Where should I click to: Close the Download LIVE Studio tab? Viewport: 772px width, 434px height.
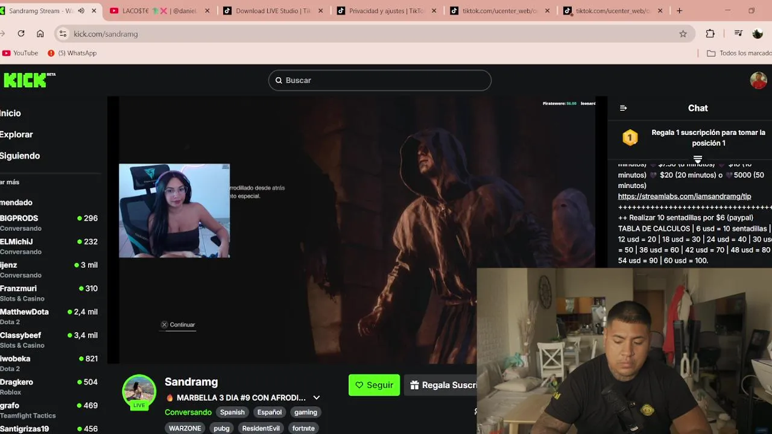(320, 11)
